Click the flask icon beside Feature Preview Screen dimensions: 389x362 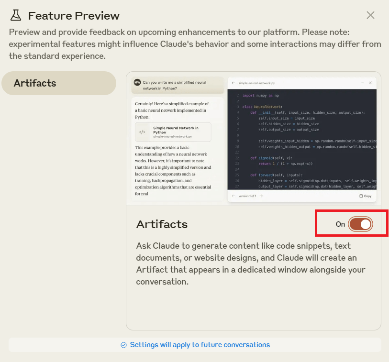tap(16, 15)
